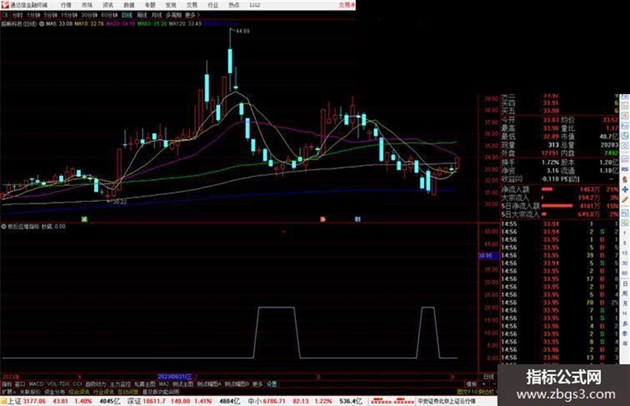The image size is (630, 406).
Task: Switch to the 周线 period
Action: pos(142,15)
